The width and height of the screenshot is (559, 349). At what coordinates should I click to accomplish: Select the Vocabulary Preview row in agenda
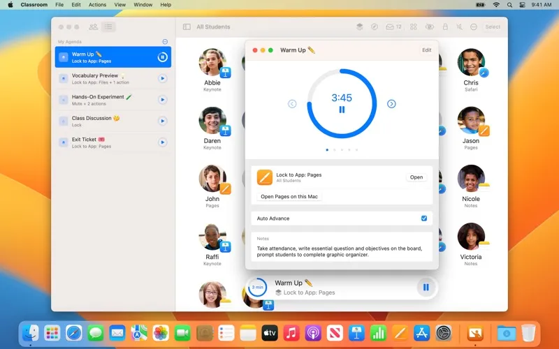pos(113,78)
